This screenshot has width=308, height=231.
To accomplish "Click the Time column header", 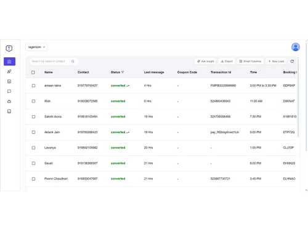I will click(x=253, y=72).
